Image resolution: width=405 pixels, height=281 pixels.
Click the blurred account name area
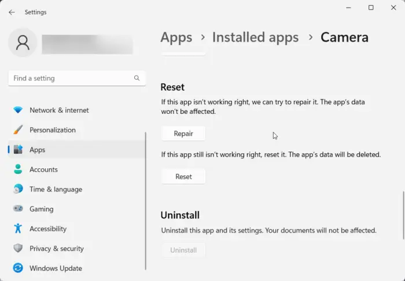(87, 45)
